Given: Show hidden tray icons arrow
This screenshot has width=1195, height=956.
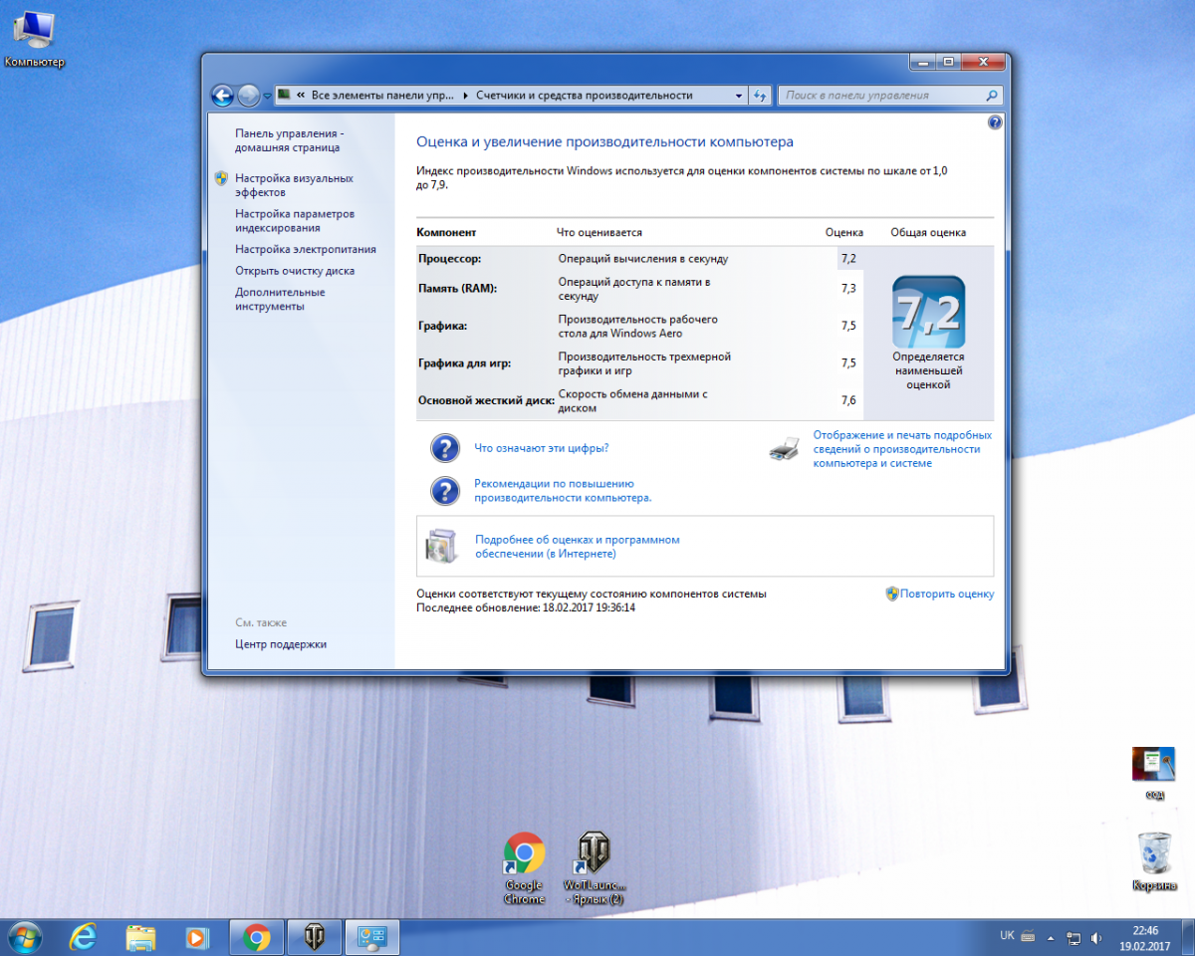Looking at the screenshot, I should [x=1050, y=937].
